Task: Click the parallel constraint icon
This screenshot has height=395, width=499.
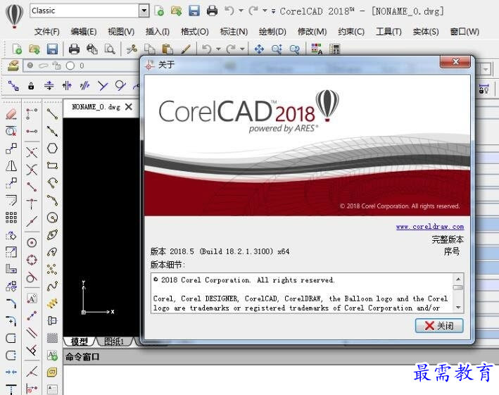Action: point(84,86)
